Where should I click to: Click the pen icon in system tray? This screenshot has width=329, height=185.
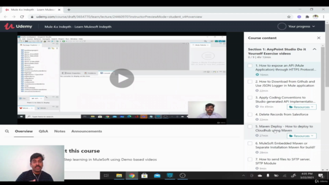[x=294, y=176]
